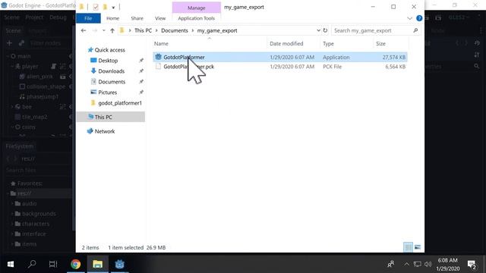
Task: Open the Application Tools tab
Action: (196, 18)
